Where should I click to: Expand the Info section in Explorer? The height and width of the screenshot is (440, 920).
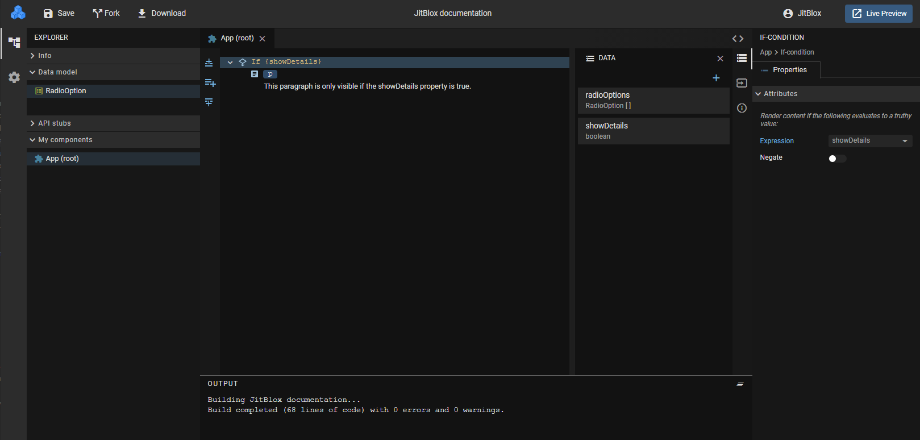(44, 56)
